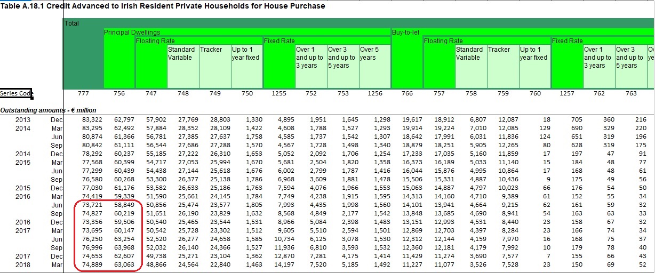Select value 62,797 in Dec 2013 row
Viewport: 655px width, 273px height.
pos(124,120)
